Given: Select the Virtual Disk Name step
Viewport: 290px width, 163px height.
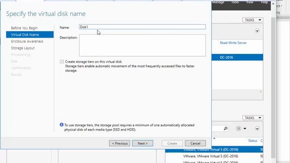Looking at the screenshot, I should tap(30, 34).
